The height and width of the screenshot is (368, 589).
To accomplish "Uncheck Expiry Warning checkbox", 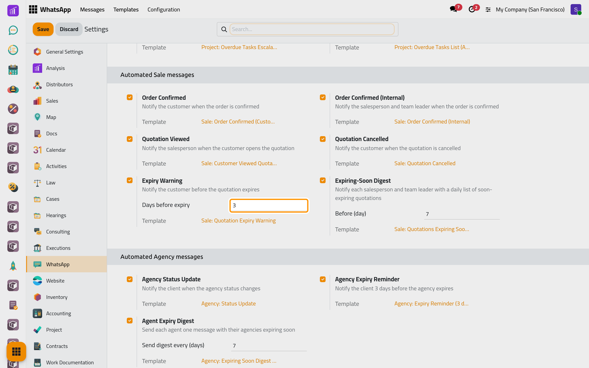I will point(130,180).
